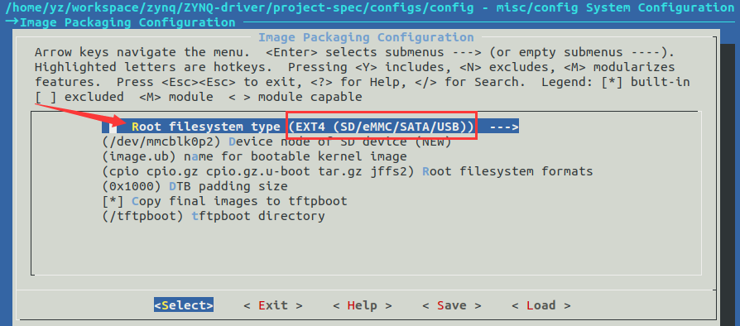The width and height of the screenshot is (740, 326).
Task: Select the Root filesystem formats entry
Action: (348, 171)
